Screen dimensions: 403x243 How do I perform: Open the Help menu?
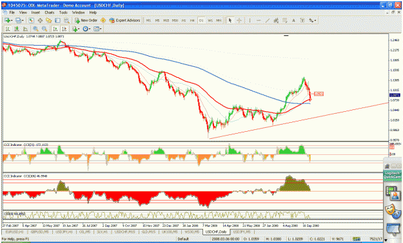point(93,12)
